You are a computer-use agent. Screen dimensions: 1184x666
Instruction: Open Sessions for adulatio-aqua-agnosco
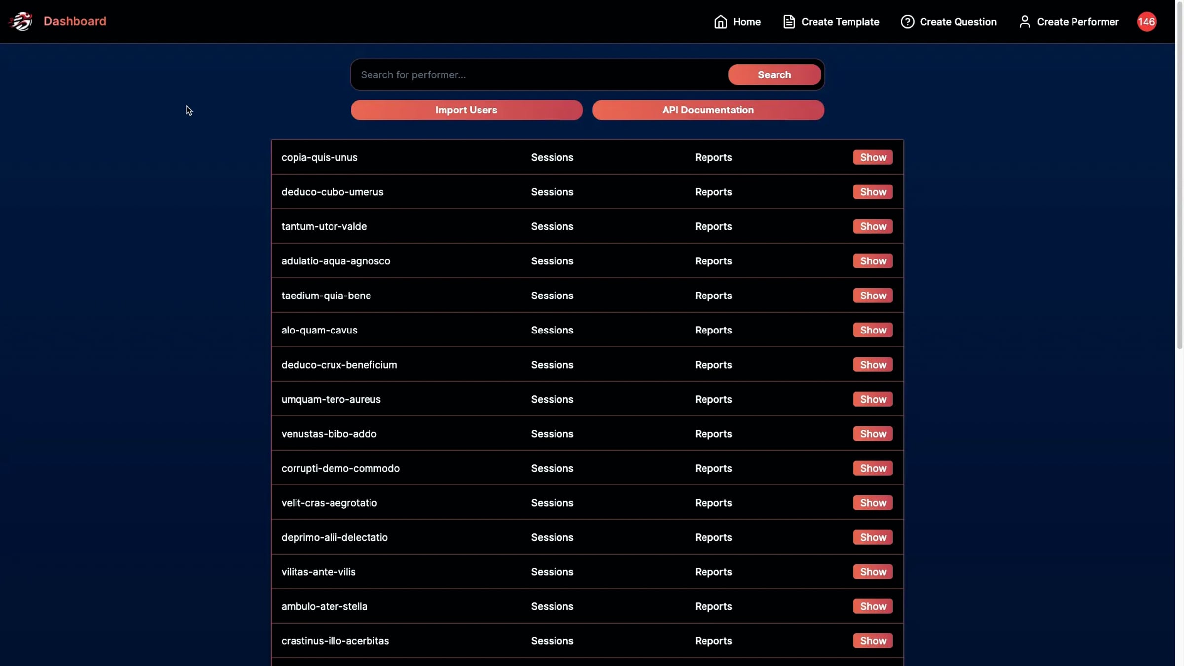click(552, 261)
